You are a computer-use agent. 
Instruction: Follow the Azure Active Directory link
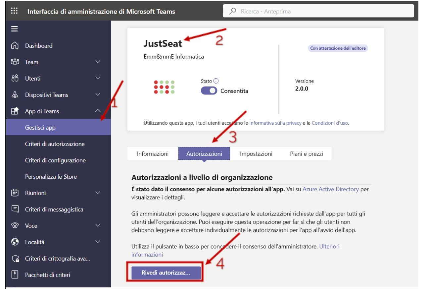click(331, 189)
